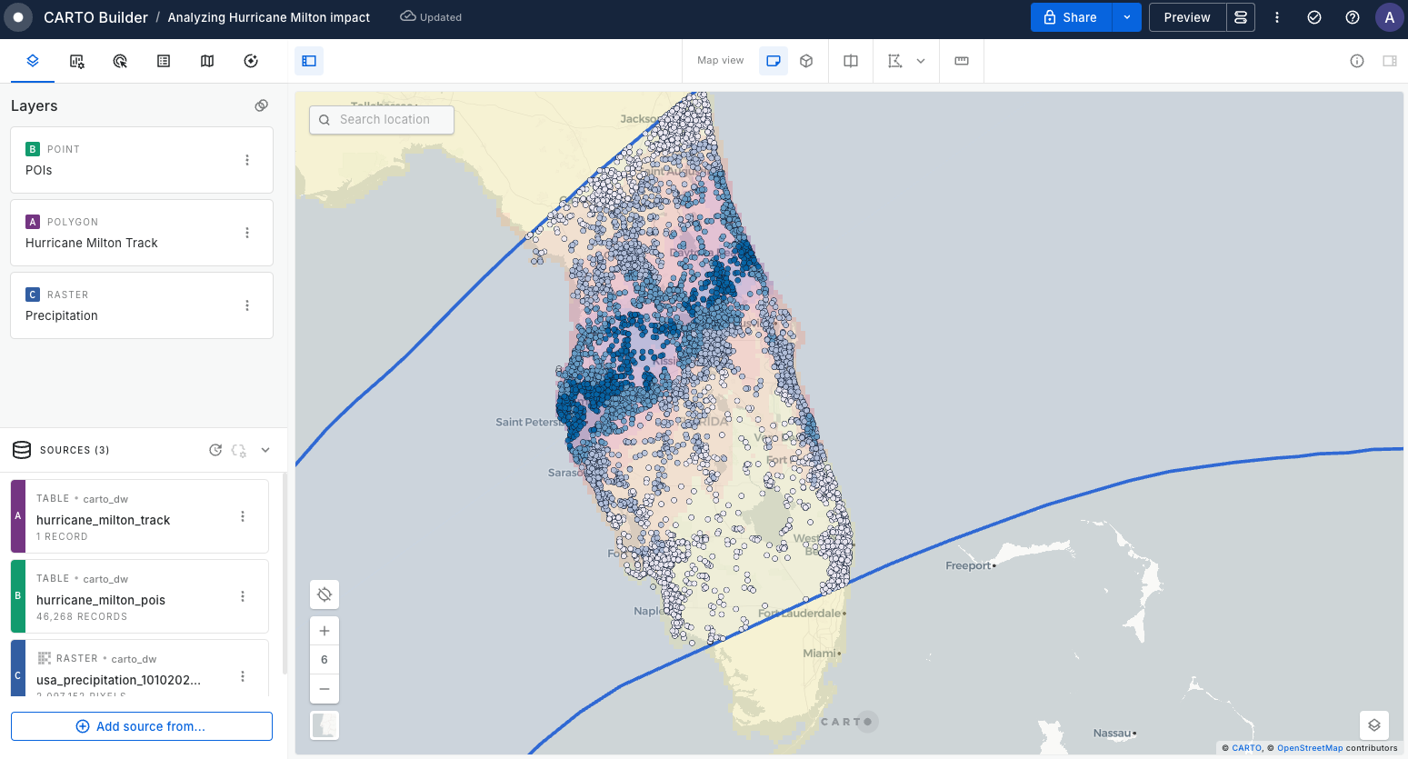1408x759 pixels.
Task: Open the help question mark icon
Action: [1353, 17]
